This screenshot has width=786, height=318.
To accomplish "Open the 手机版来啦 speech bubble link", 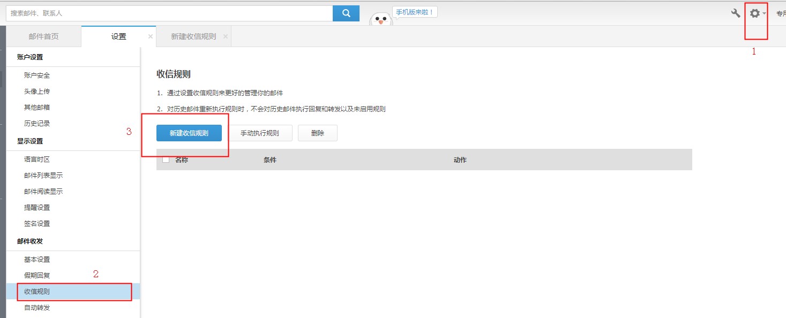I will [415, 12].
